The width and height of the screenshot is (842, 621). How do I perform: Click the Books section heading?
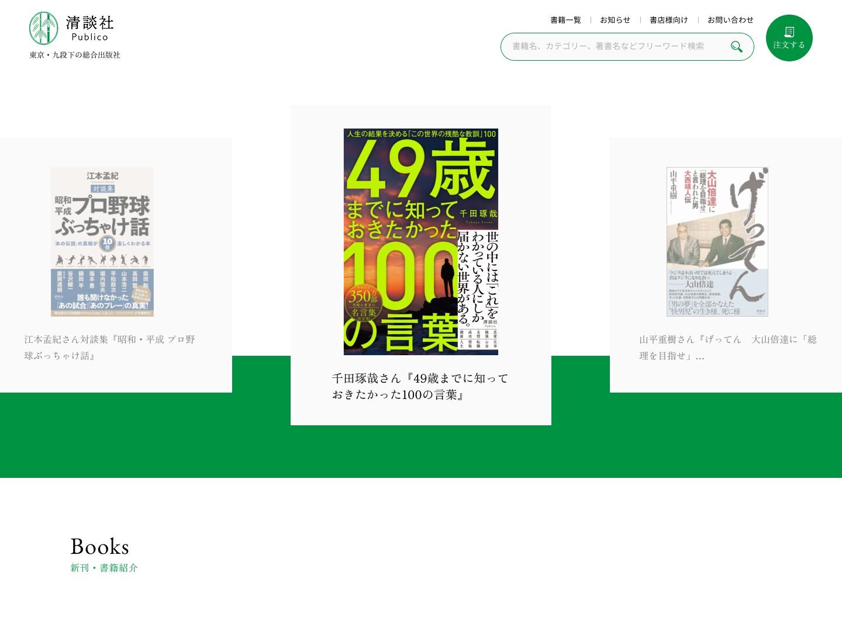99,546
